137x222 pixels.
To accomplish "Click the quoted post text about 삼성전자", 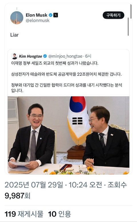I will pos(66,74).
